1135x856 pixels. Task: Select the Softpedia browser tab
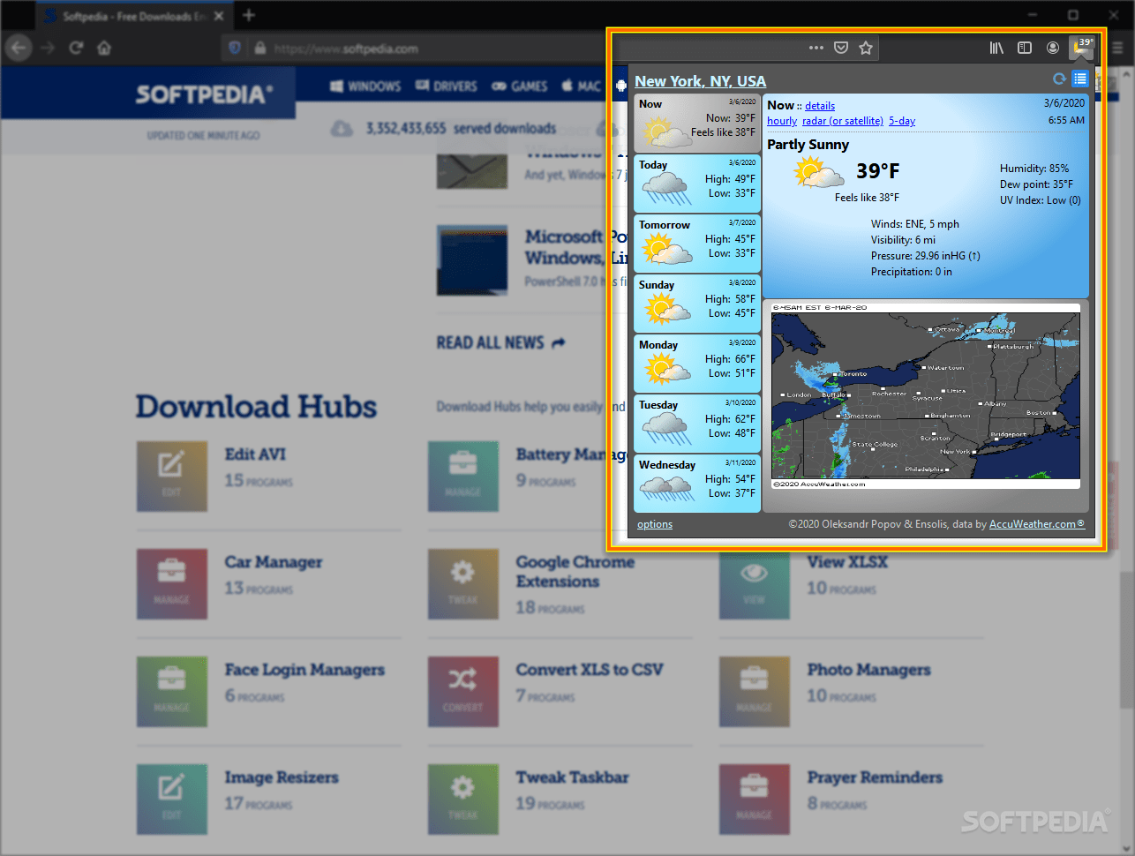coord(134,16)
